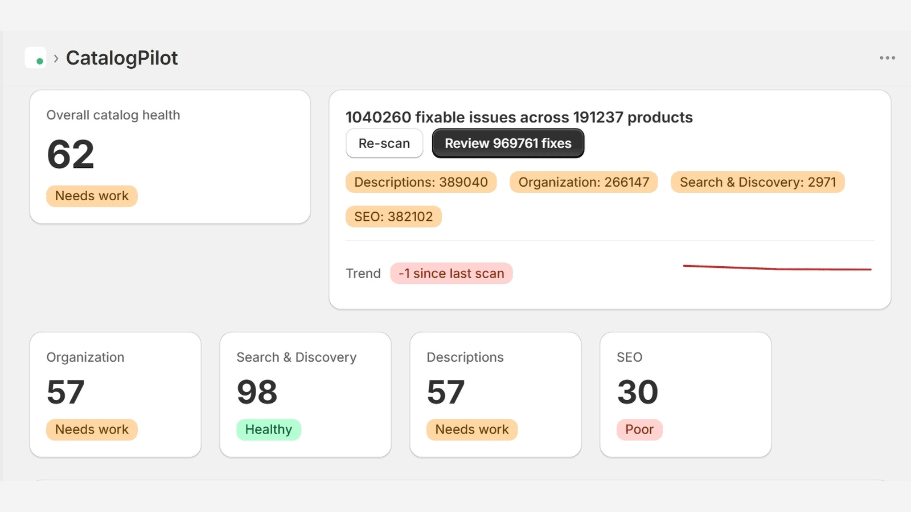Open the Descriptions score card
Viewport: 911px width, 512px height.
coord(495,395)
